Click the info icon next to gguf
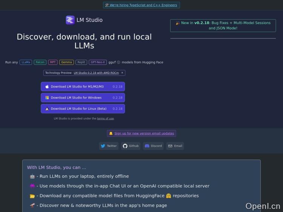 118,62
